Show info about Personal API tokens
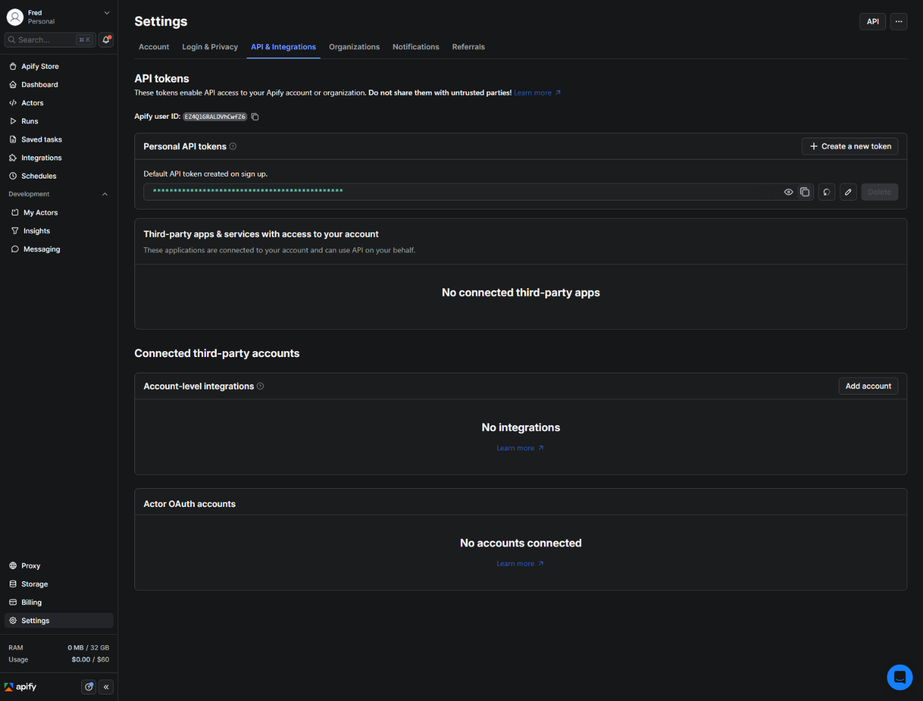Viewport: 923px width, 701px height. [x=233, y=147]
